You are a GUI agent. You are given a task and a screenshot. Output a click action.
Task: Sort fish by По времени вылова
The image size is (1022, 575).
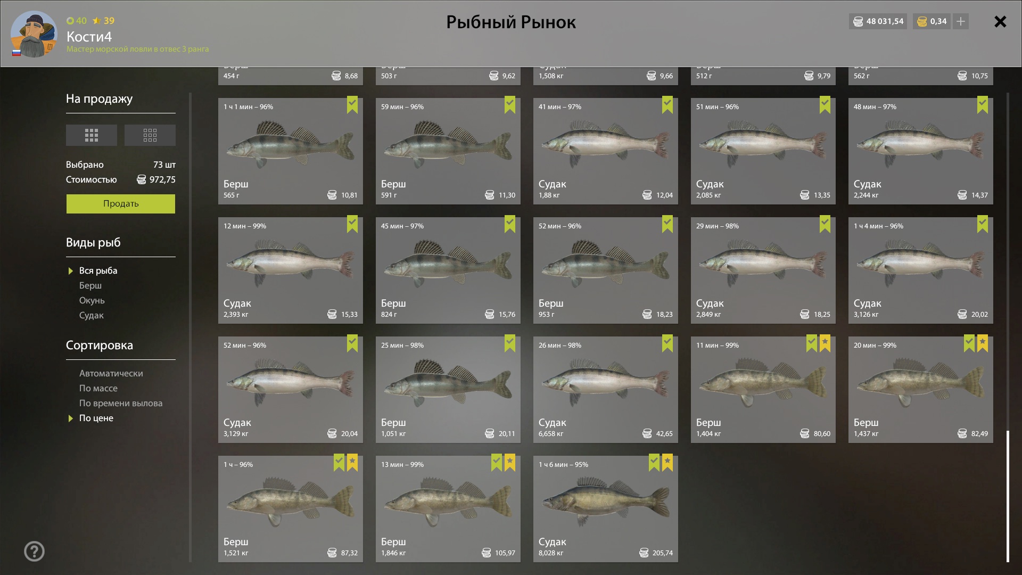(121, 403)
